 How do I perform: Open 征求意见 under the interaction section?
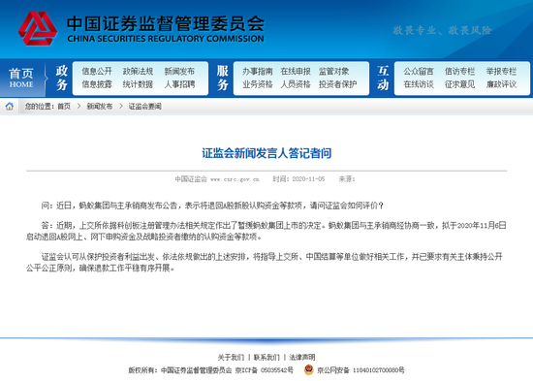(459, 84)
